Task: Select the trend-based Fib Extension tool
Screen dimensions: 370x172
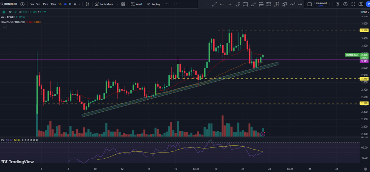Action: 269,4
